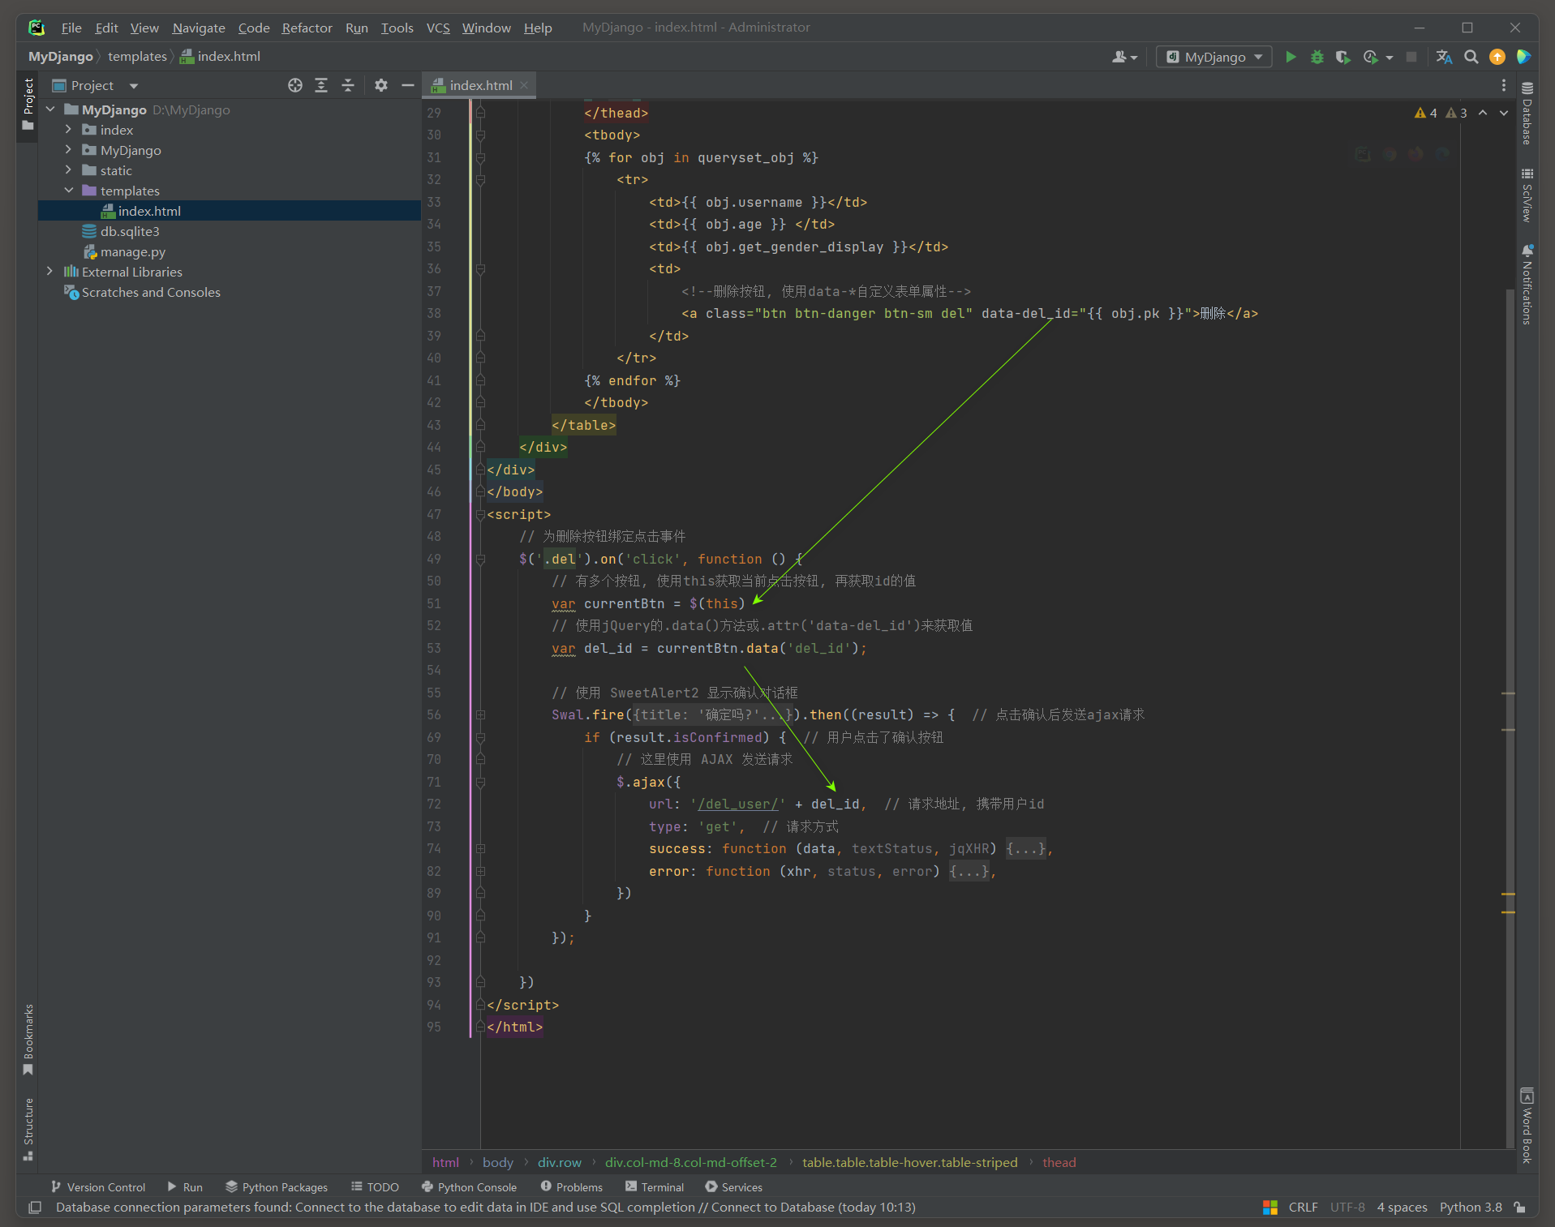Open the Tools menu
Screen dimensions: 1555x1227
tap(397, 28)
